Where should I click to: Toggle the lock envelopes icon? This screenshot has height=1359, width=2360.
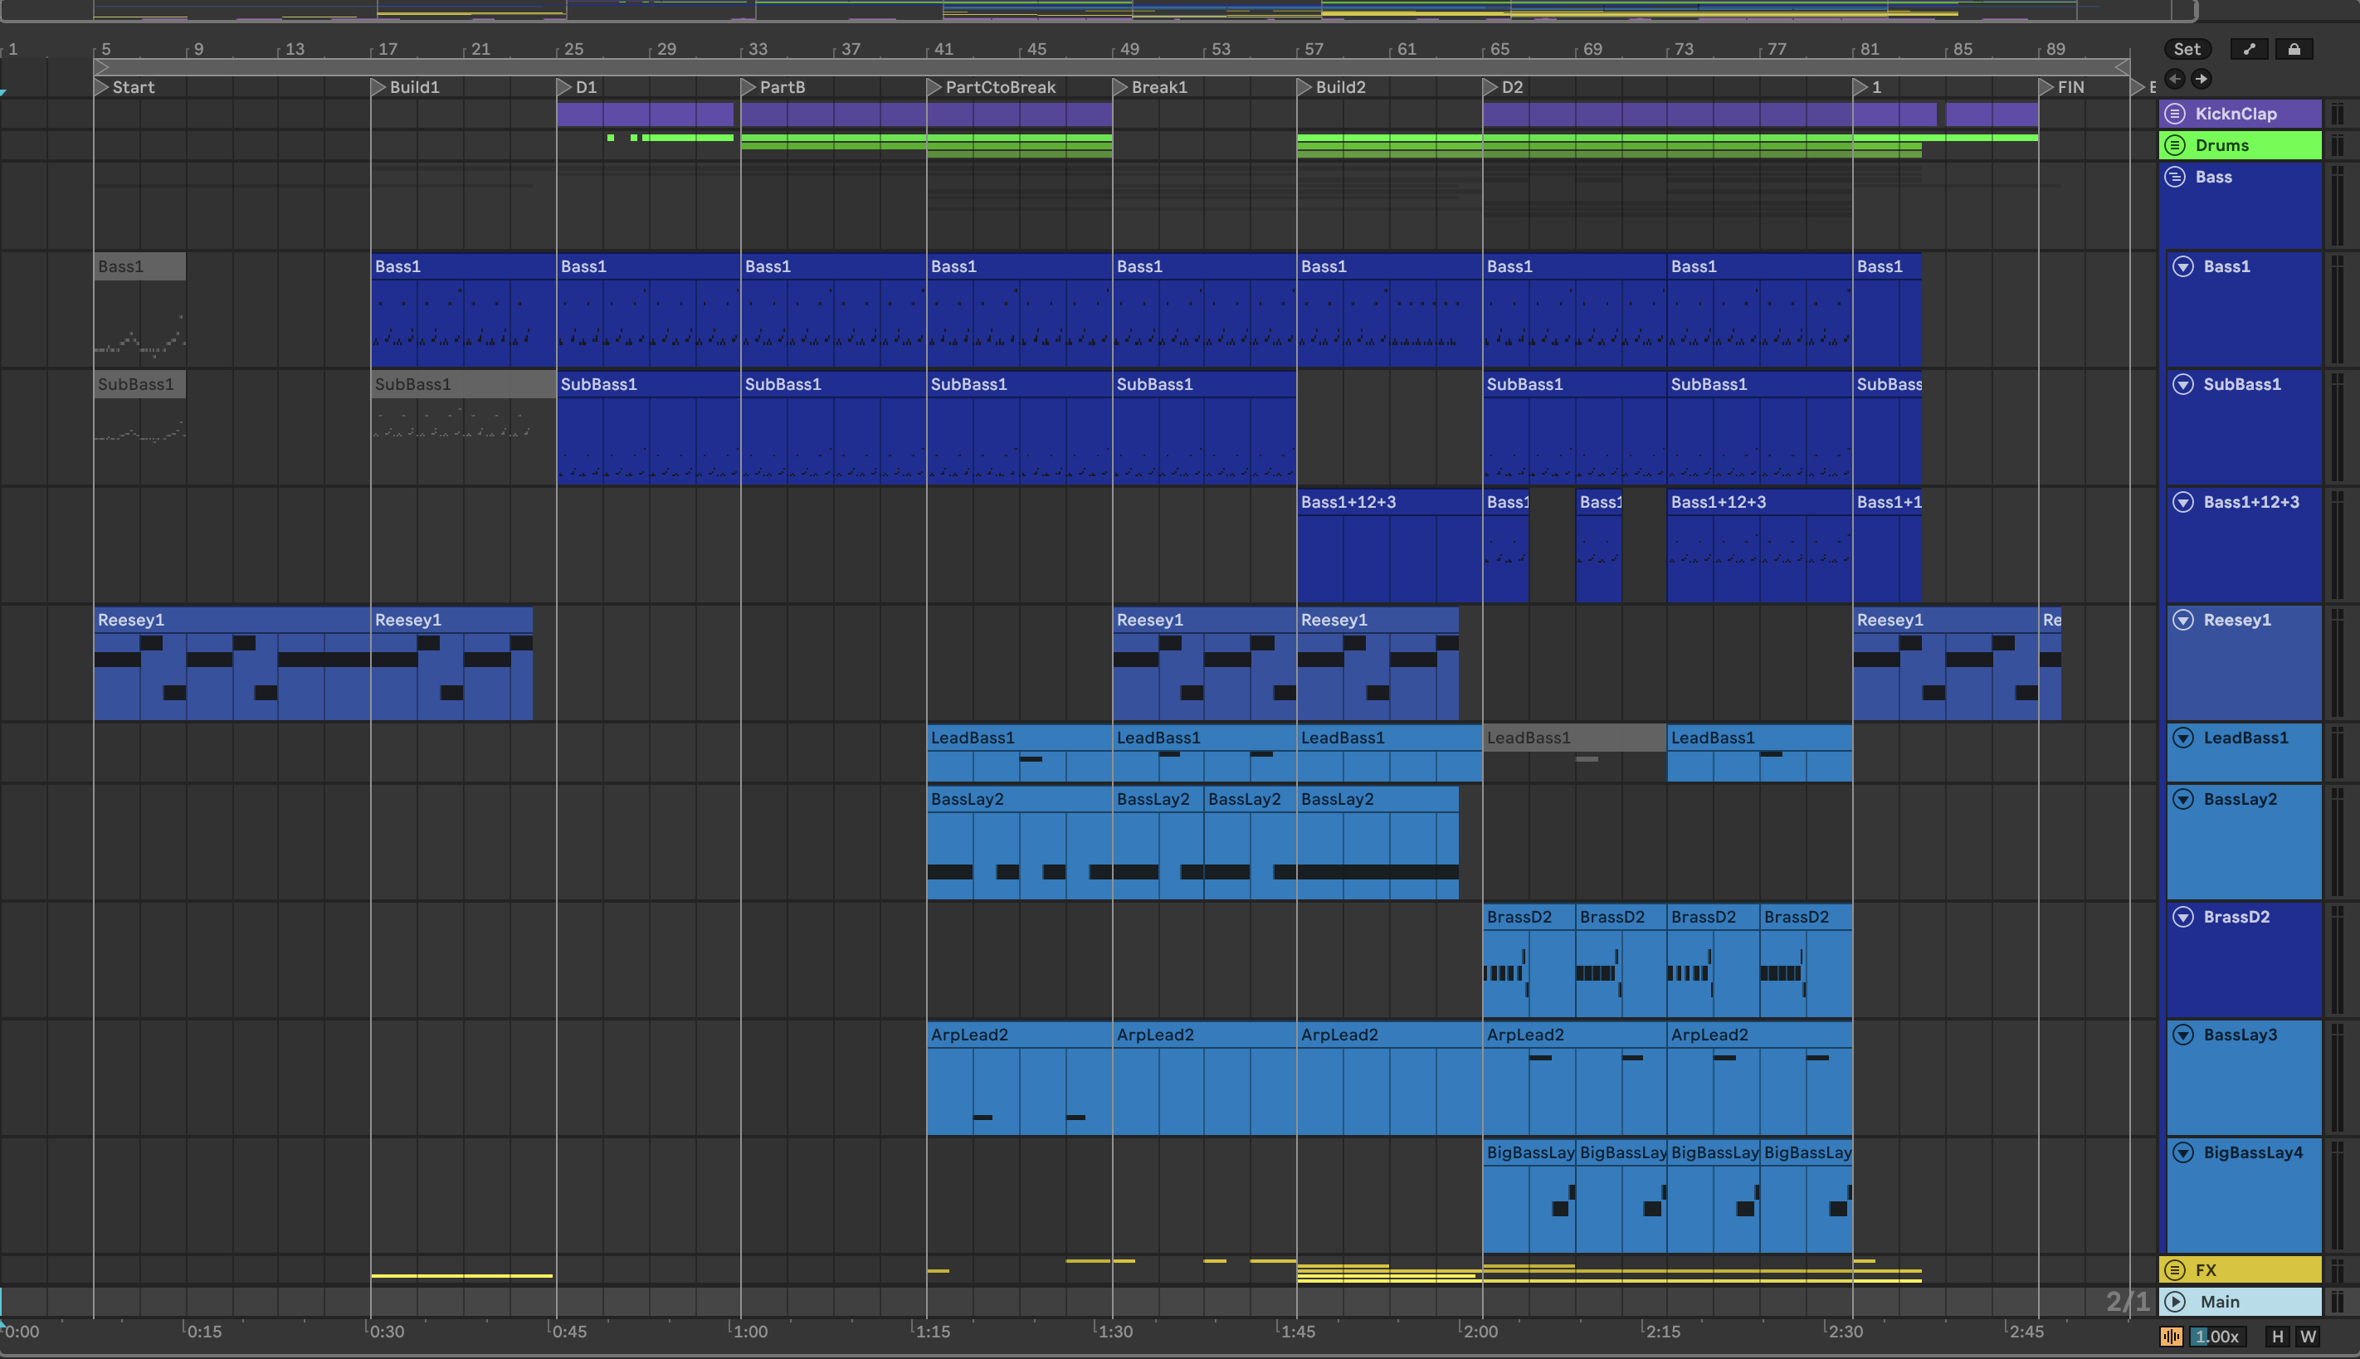coord(2294,50)
